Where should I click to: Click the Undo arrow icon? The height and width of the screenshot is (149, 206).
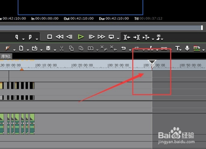click(124, 48)
